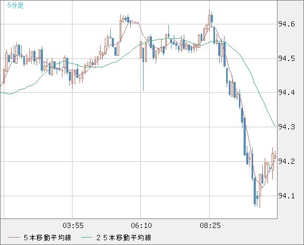Screen dimensions: 304x245
Task: Click the 94.4 price axis label
Action: (287, 93)
